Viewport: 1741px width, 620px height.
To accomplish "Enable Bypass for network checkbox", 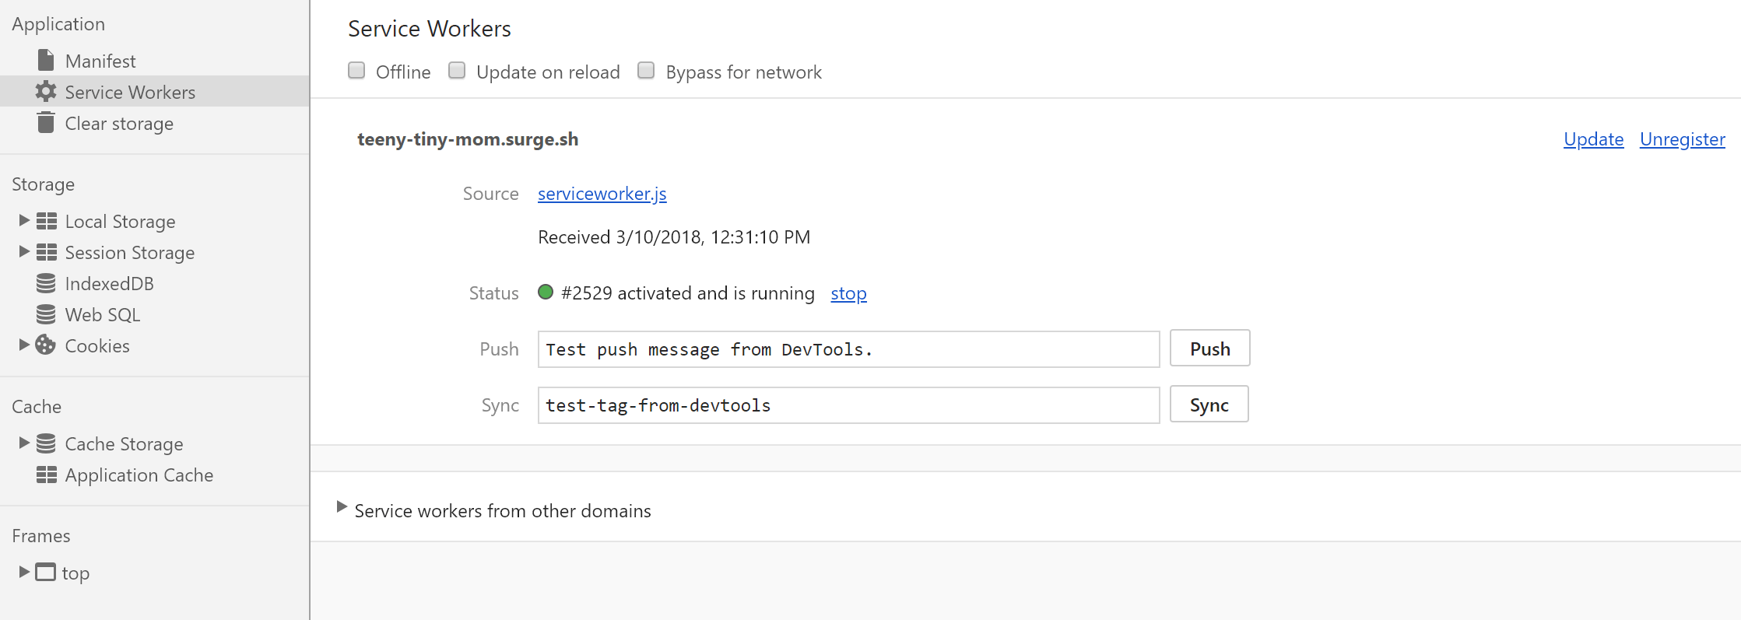I will point(646,71).
